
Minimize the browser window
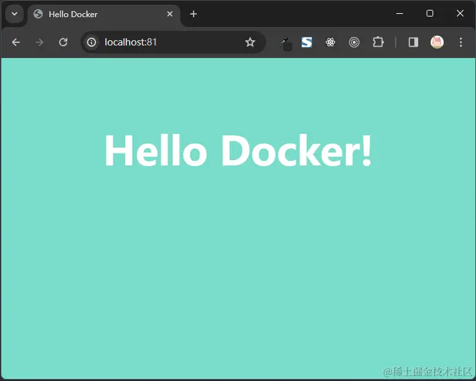tap(400, 14)
